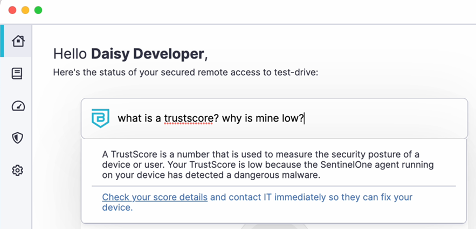Open the Home tab in sidebar
Screen dimensions: 476x229
click(18, 41)
